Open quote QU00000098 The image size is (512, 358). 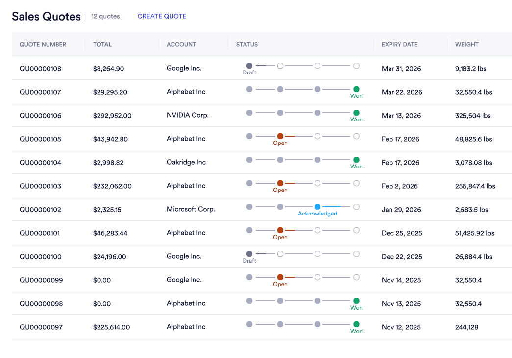coord(41,304)
